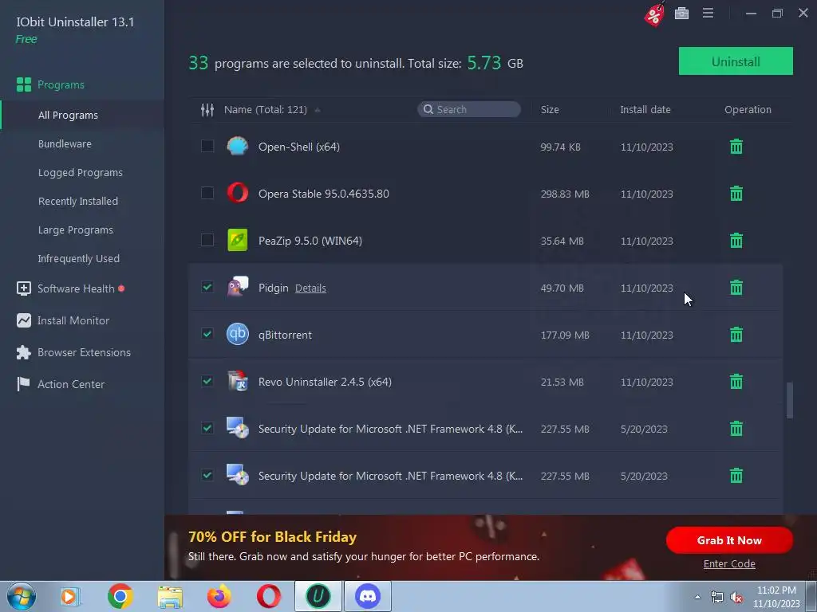Screen dimensions: 817x612
Task: Click trash icon for Revo Uninstaller
Action: [x=736, y=382]
